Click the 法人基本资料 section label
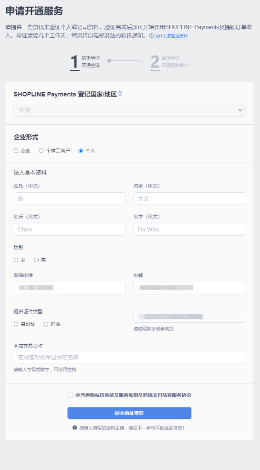 tap(30, 173)
